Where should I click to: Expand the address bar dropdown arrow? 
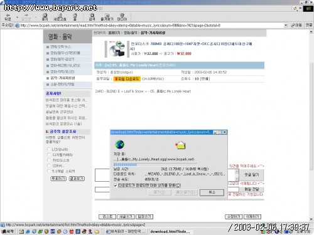click(286, 26)
